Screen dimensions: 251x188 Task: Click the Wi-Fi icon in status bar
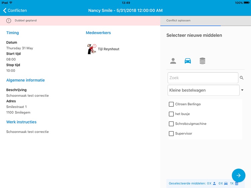tap(11, 3)
